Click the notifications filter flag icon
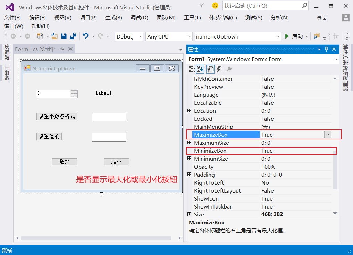 pos(202,6)
